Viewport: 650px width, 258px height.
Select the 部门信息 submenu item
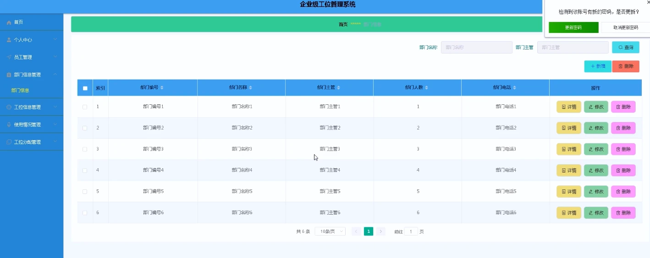point(20,91)
